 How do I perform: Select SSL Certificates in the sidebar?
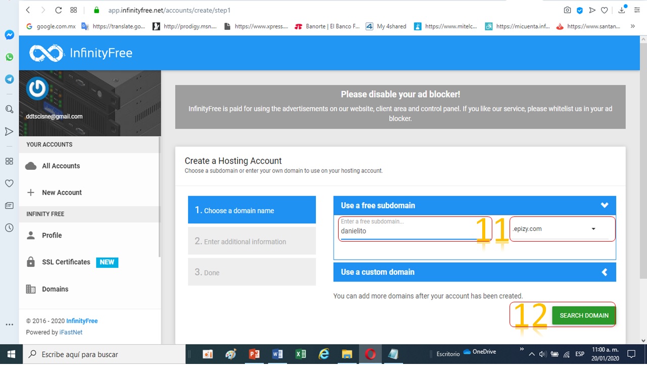click(x=66, y=262)
